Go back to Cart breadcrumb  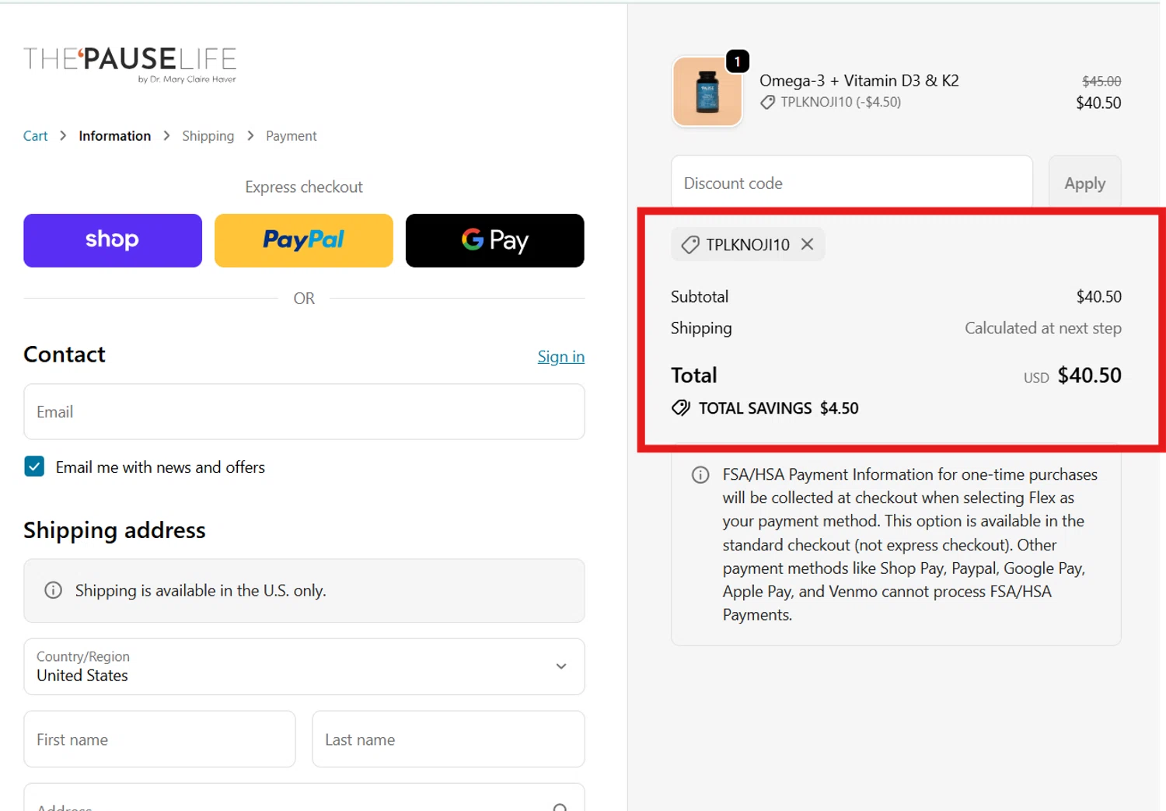coord(35,136)
